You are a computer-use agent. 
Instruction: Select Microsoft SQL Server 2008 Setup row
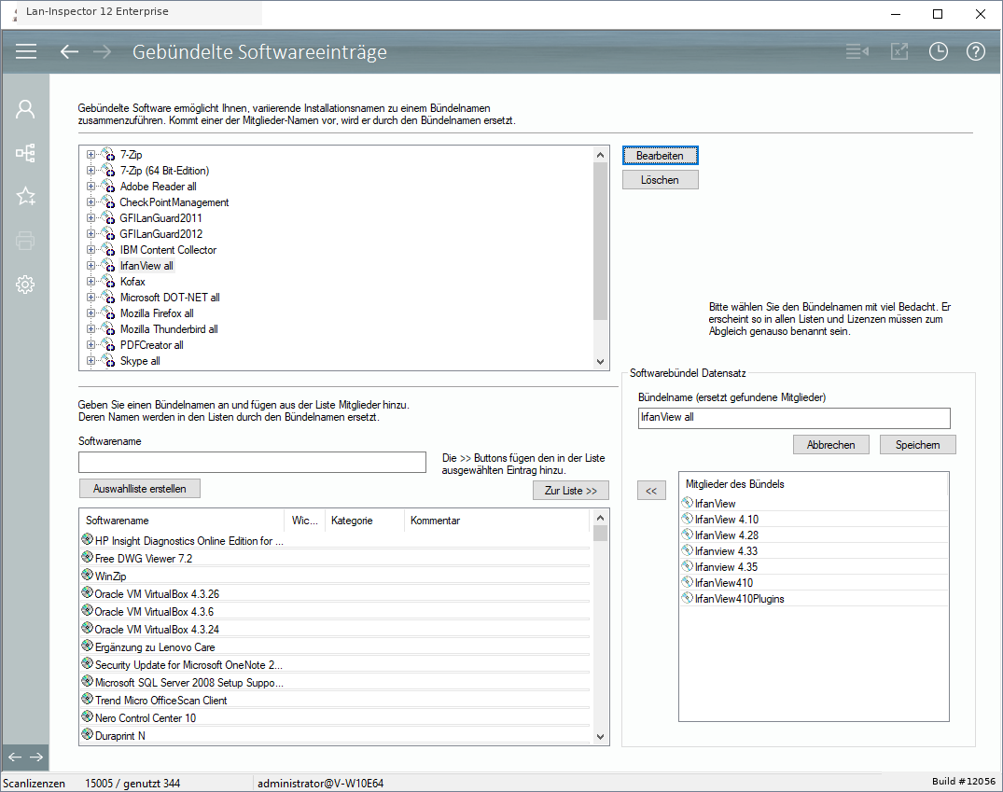(335, 683)
